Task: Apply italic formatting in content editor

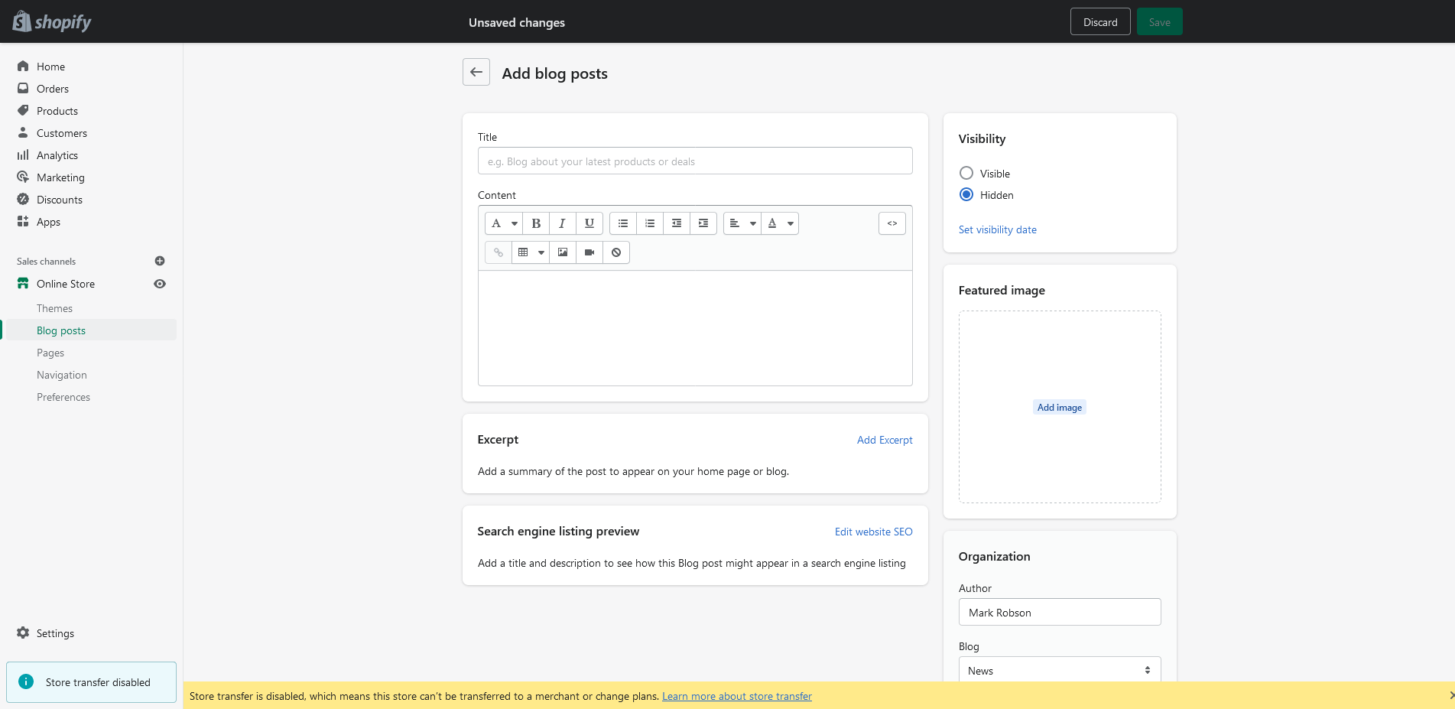Action: pos(562,223)
